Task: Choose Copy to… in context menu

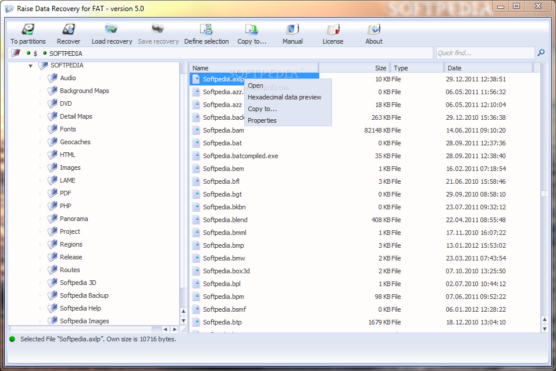Action: 262,109
